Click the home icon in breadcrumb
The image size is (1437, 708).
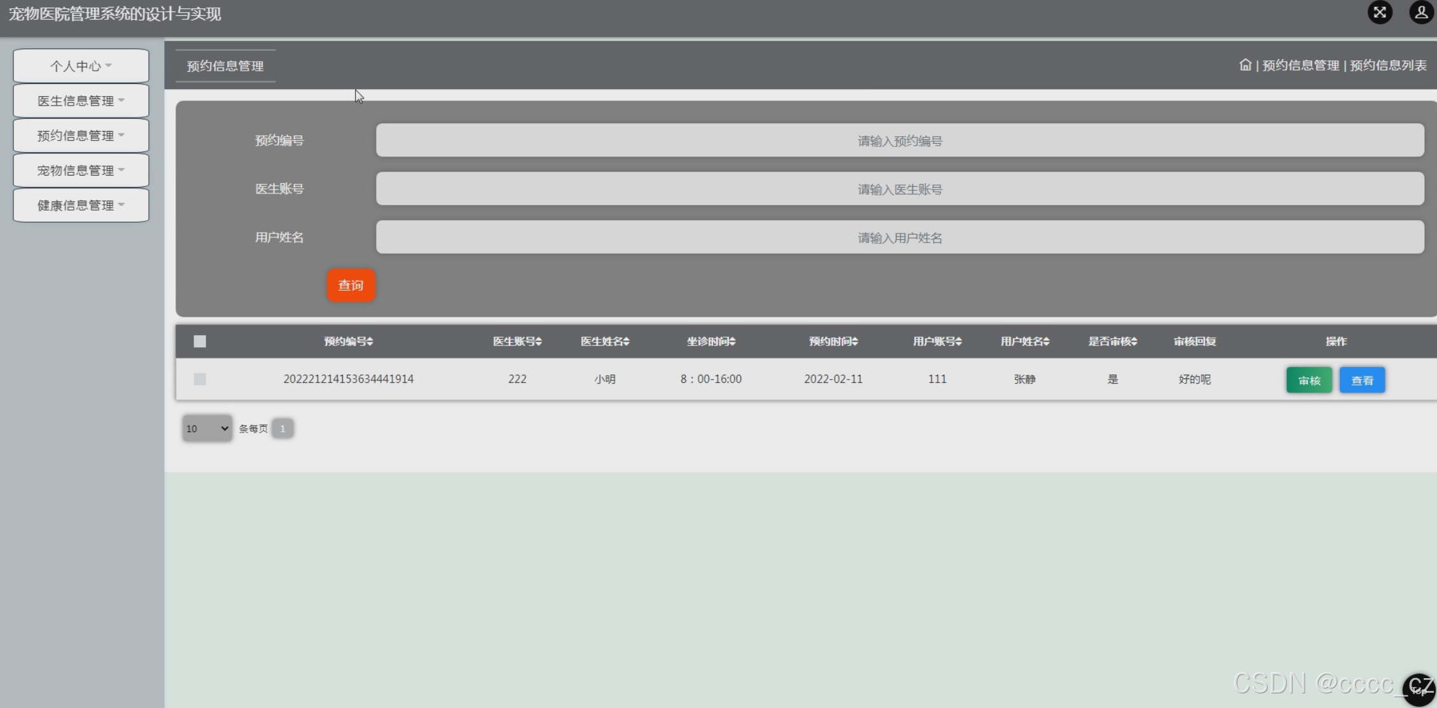(x=1245, y=65)
